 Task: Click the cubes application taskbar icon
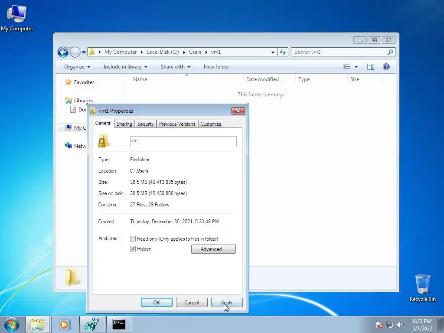coord(92,324)
